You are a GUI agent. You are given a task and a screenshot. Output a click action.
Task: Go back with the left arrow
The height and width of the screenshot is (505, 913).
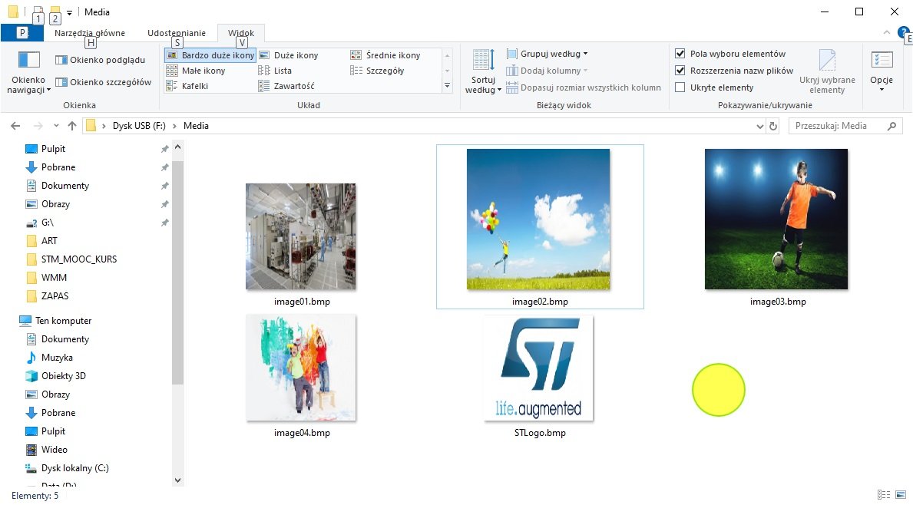tap(15, 126)
